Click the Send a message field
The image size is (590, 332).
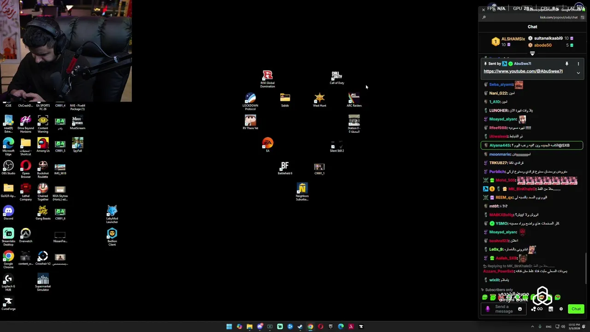(504, 309)
